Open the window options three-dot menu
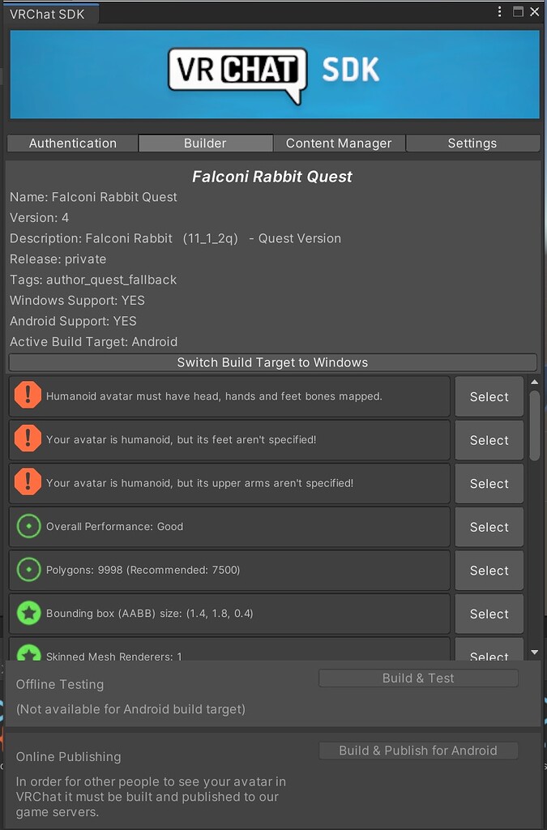 click(500, 11)
